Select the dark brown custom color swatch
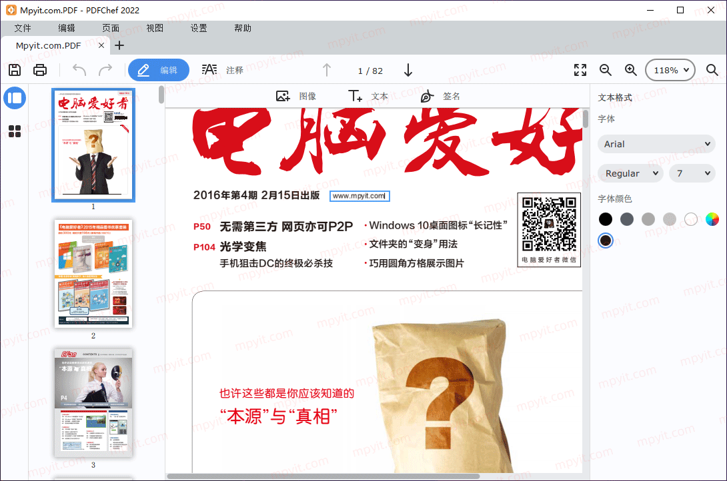This screenshot has height=481, width=727. tap(606, 240)
